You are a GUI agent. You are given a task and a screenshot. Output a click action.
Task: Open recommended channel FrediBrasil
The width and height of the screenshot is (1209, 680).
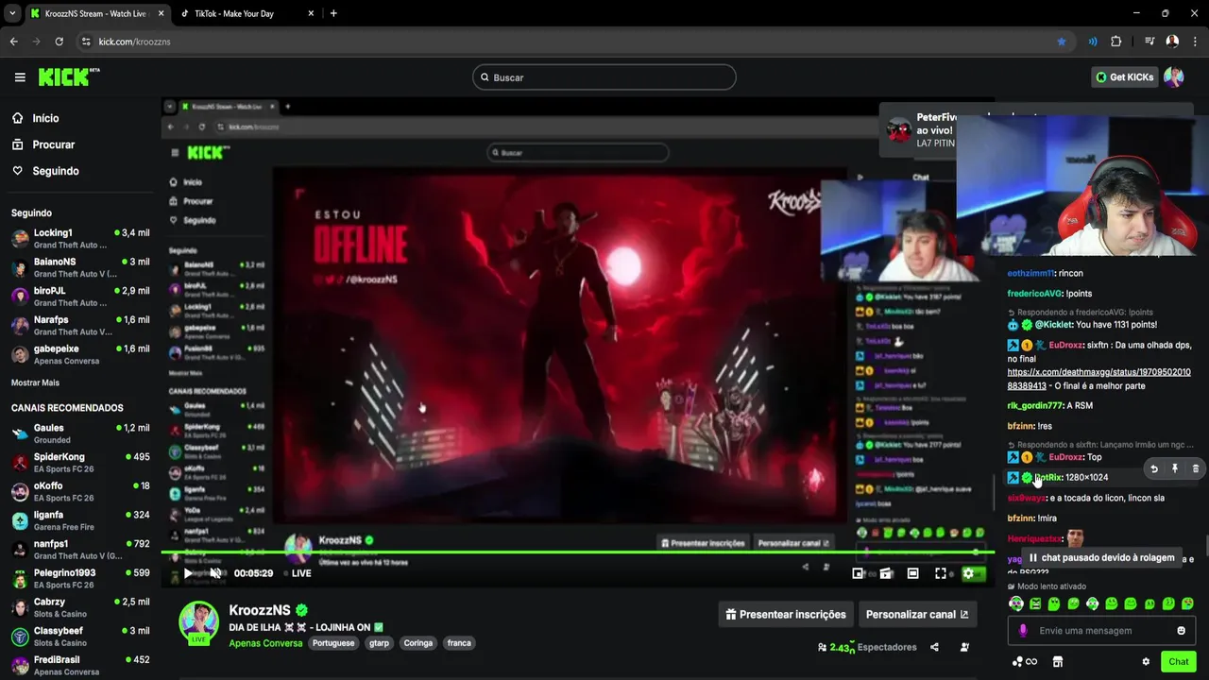click(79, 665)
